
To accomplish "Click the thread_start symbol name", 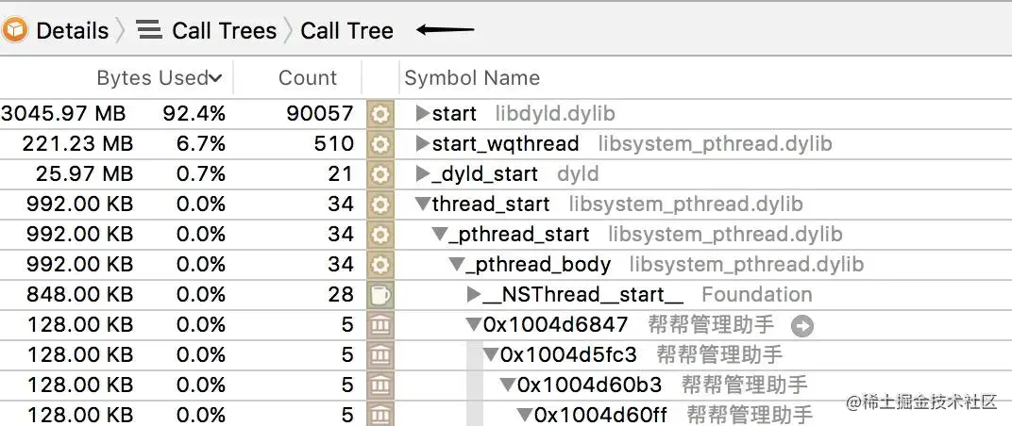I will [x=491, y=205].
